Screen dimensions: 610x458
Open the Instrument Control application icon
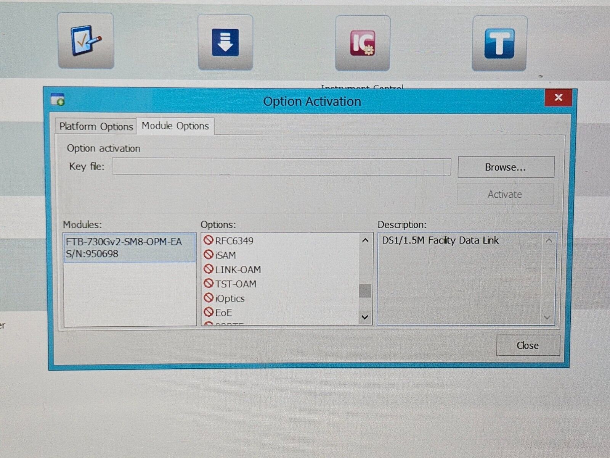click(x=362, y=43)
